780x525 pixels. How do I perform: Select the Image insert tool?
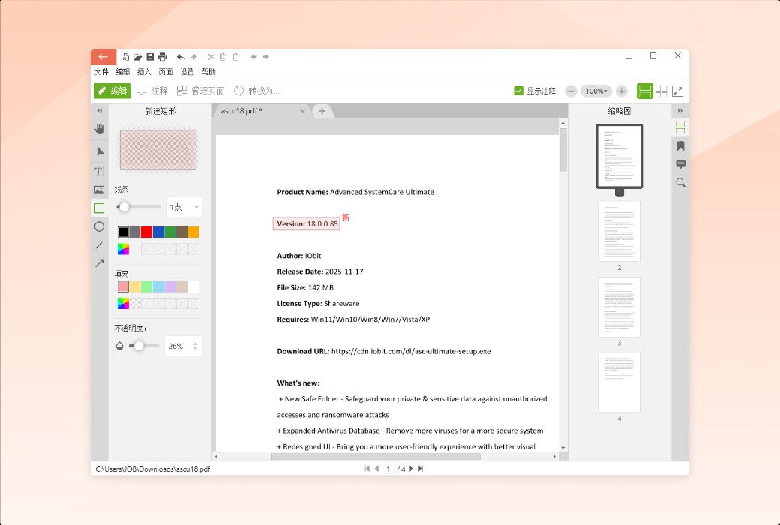tap(98, 189)
